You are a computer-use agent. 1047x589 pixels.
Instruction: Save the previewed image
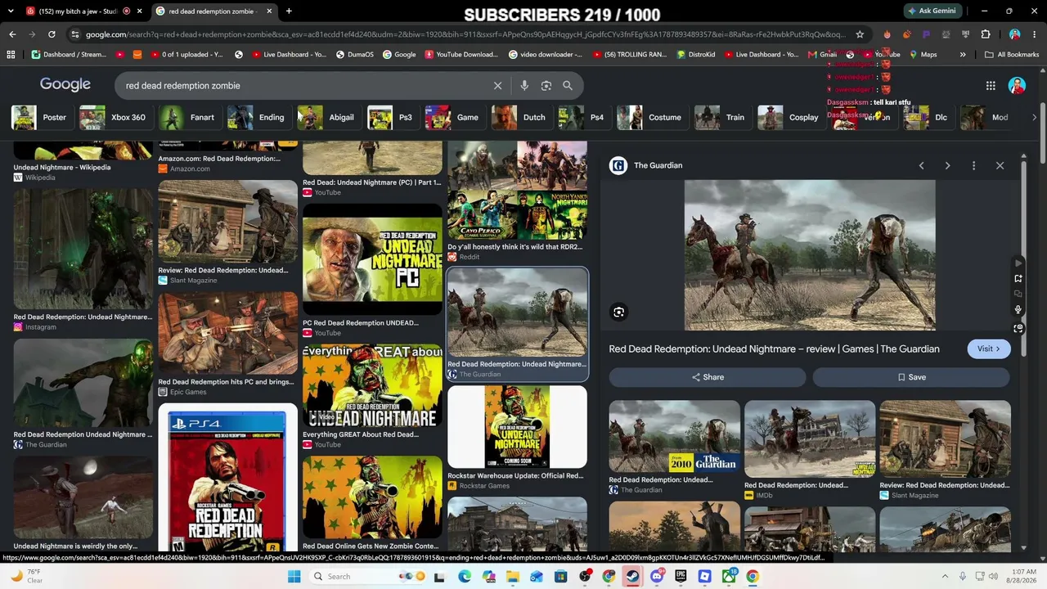(911, 377)
